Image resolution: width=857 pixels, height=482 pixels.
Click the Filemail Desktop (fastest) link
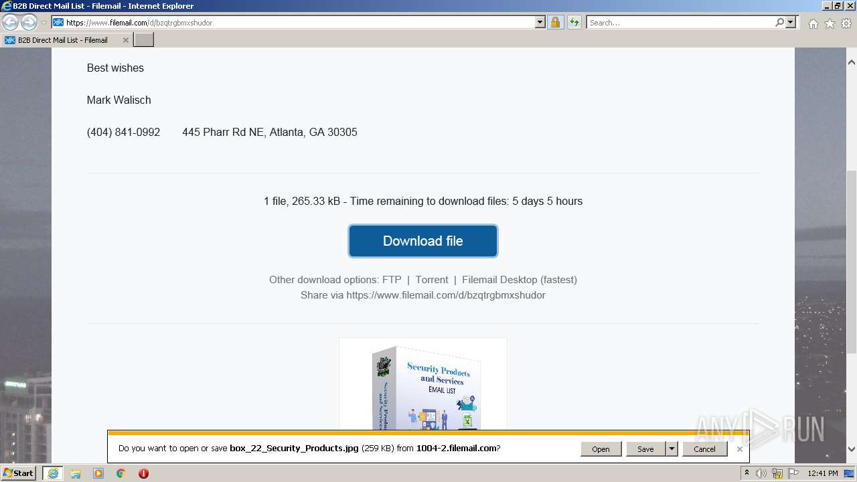click(x=520, y=280)
